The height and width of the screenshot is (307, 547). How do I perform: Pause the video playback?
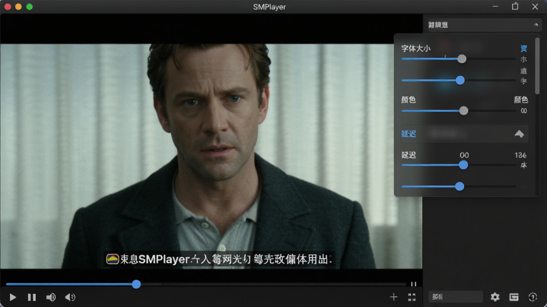tap(32, 297)
